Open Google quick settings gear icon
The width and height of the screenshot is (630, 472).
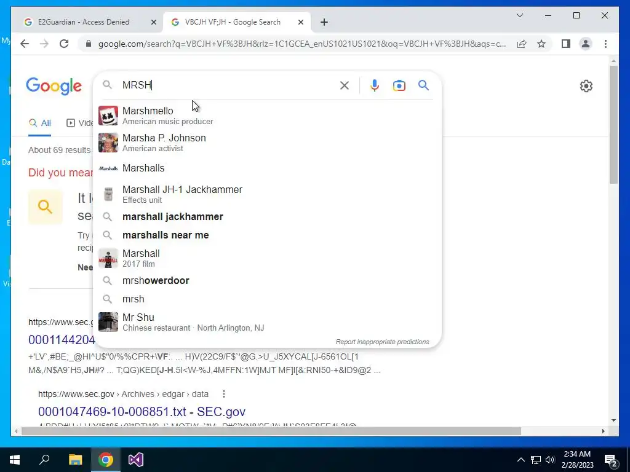pyautogui.click(x=586, y=85)
